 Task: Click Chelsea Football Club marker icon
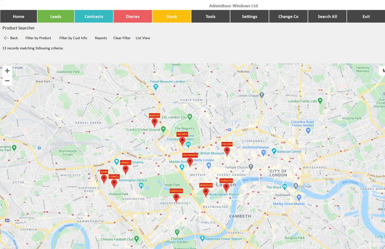tap(137, 239)
